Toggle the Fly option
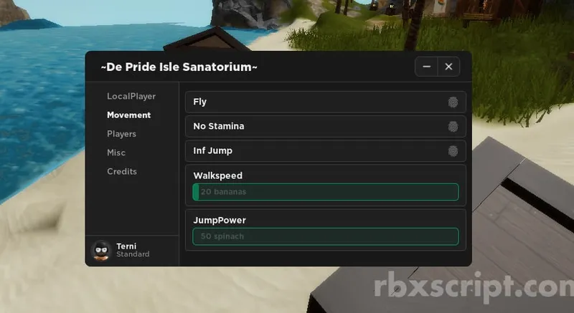This screenshot has width=574, height=313. [x=326, y=102]
